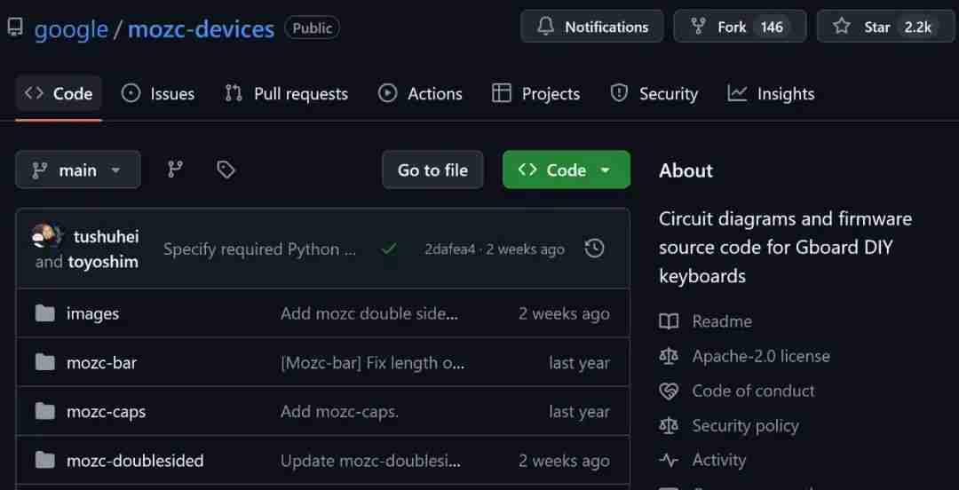Click green checkmark commit status icon
The height and width of the screenshot is (490, 959).
(388, 249)
